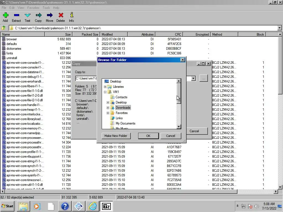Click the file list vertical scrollbar thumb
Image resolution: width=283 pixels, height=212 pixels.
point(280,65)
